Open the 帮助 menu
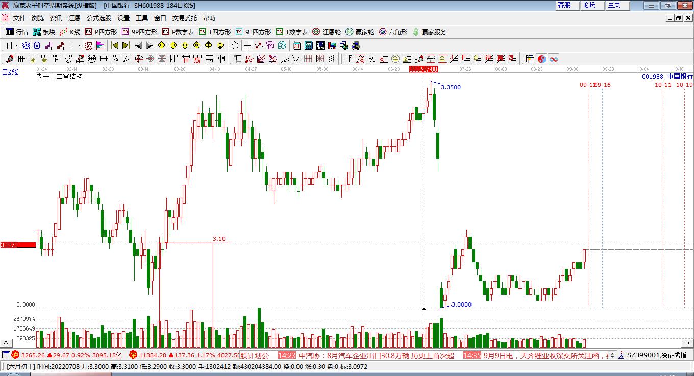The height and width of the screenshot is (376, 694). [x=209, y=18]
